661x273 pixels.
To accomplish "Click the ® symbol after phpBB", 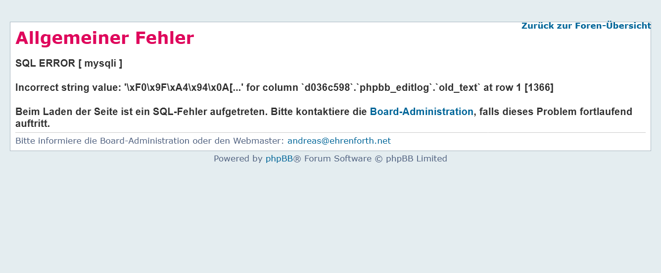I will (297, 158).
